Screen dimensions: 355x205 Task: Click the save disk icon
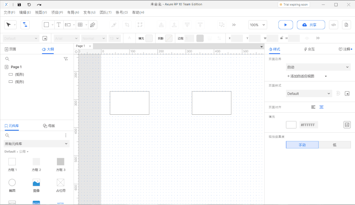click(19, 5)
